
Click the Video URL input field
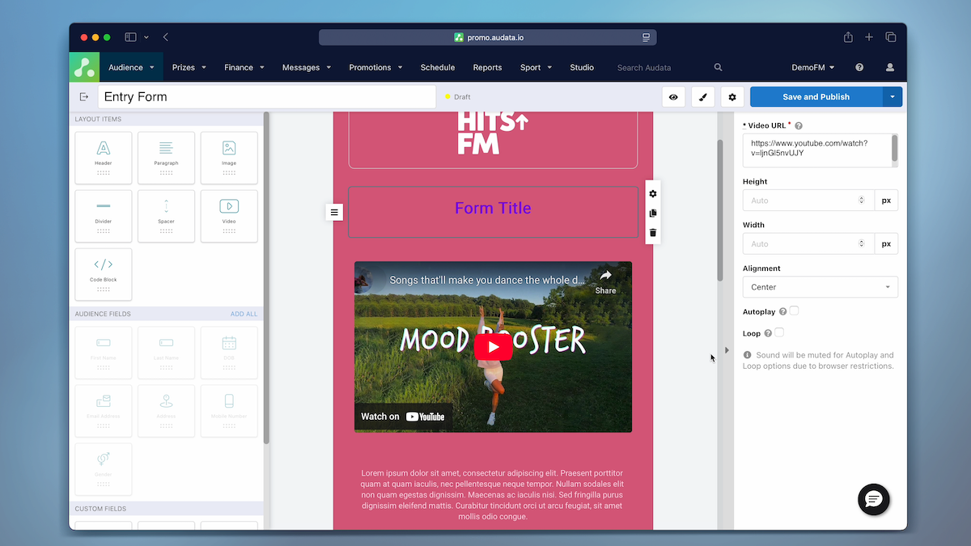click(816, 150)
